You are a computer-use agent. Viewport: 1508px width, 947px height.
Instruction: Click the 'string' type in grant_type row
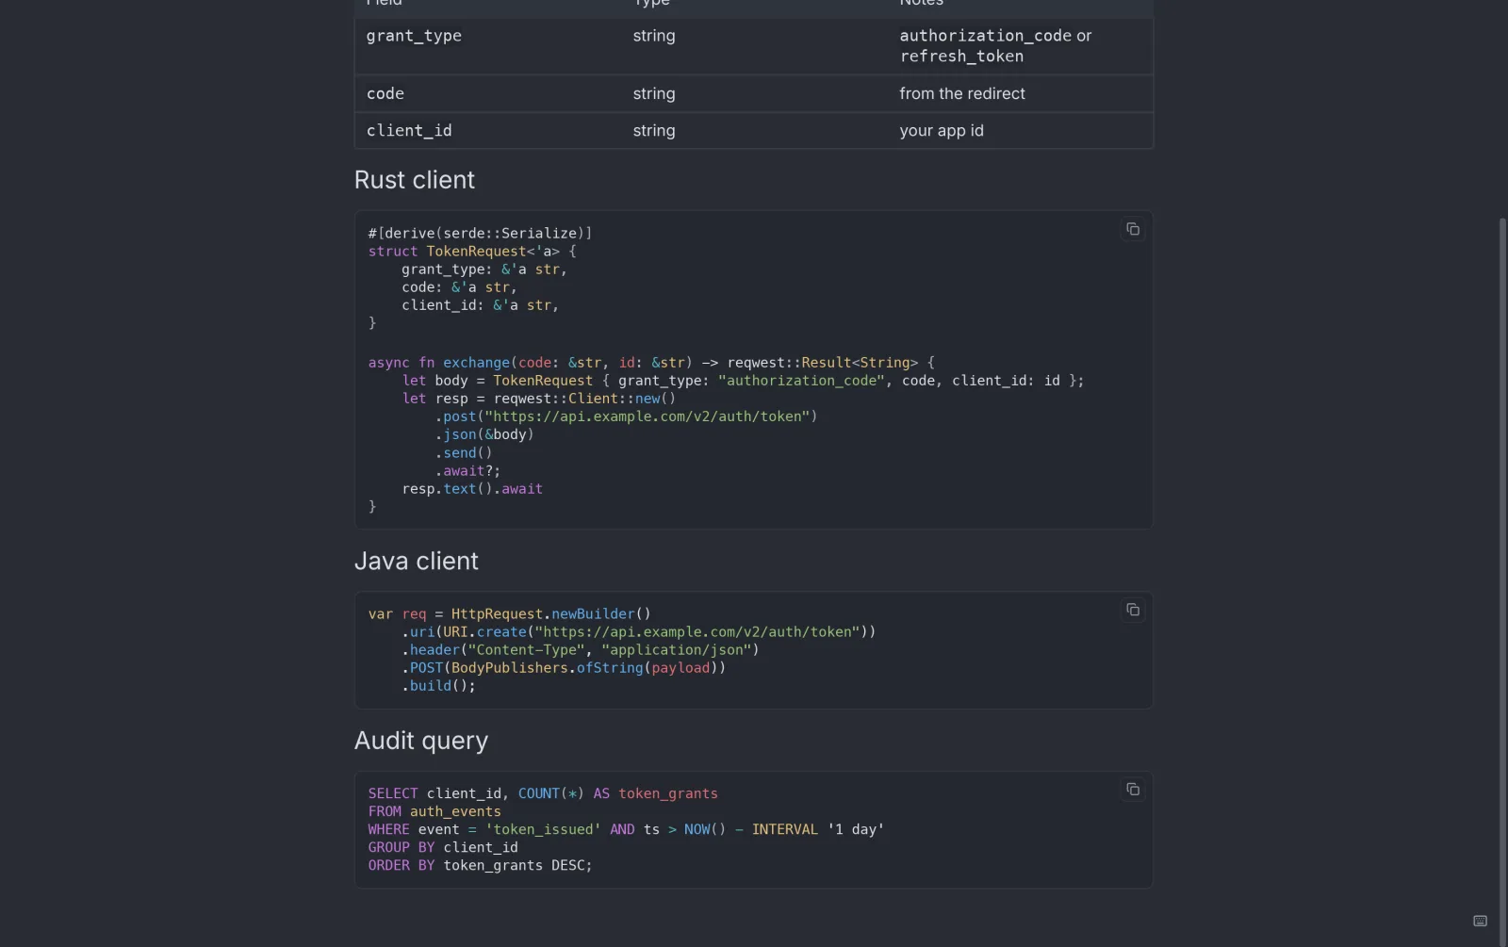click(654, 36)
